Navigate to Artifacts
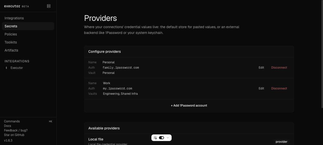 pyautogui.click(x=28, y=50)
